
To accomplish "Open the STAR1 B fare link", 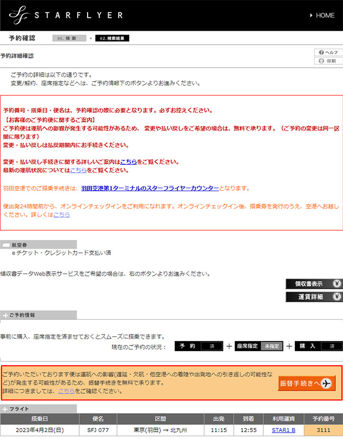I will 283,431.
